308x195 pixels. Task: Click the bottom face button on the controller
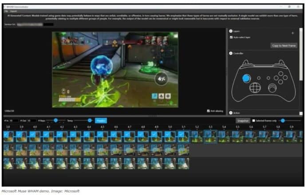(280, 82)
